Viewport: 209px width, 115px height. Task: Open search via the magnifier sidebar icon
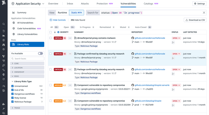pyautogui.click(x=4, y=24)
